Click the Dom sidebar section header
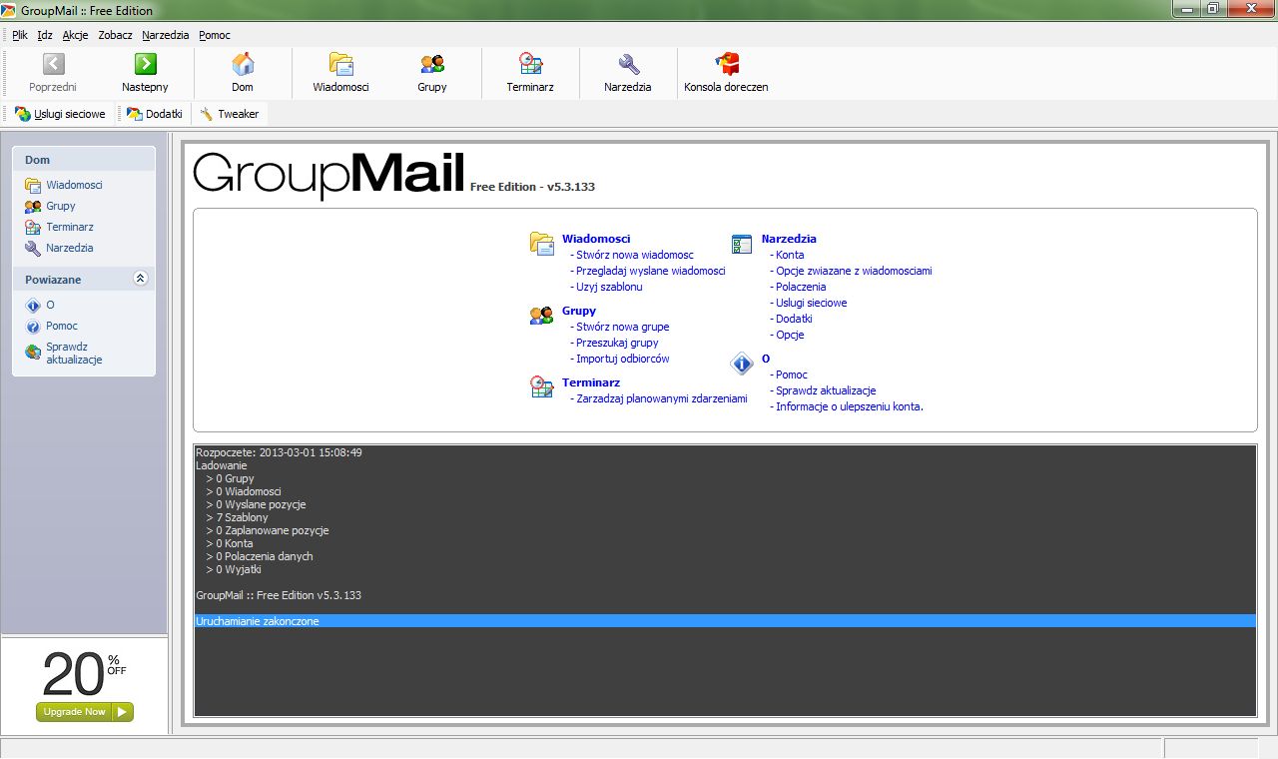Screen dimensions: 1278x759 pyautogui.click(x=84, y=160)
